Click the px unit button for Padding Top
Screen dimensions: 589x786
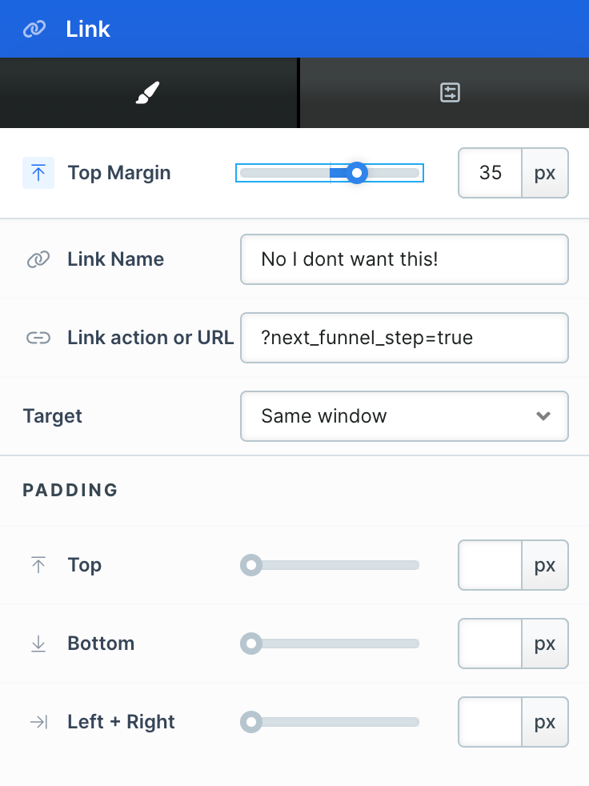point(545,565)
